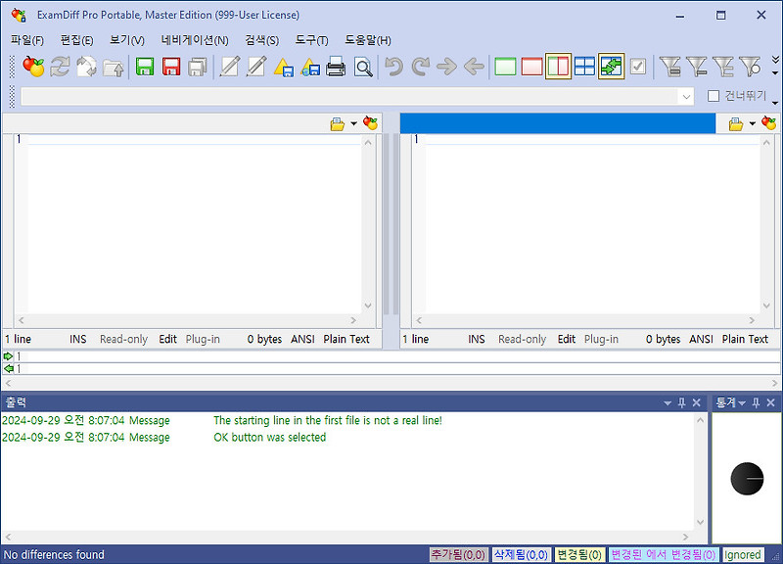Click the first pencil edit icon
The width and height of the screenshot is (783, 564).
pos(230,67)
